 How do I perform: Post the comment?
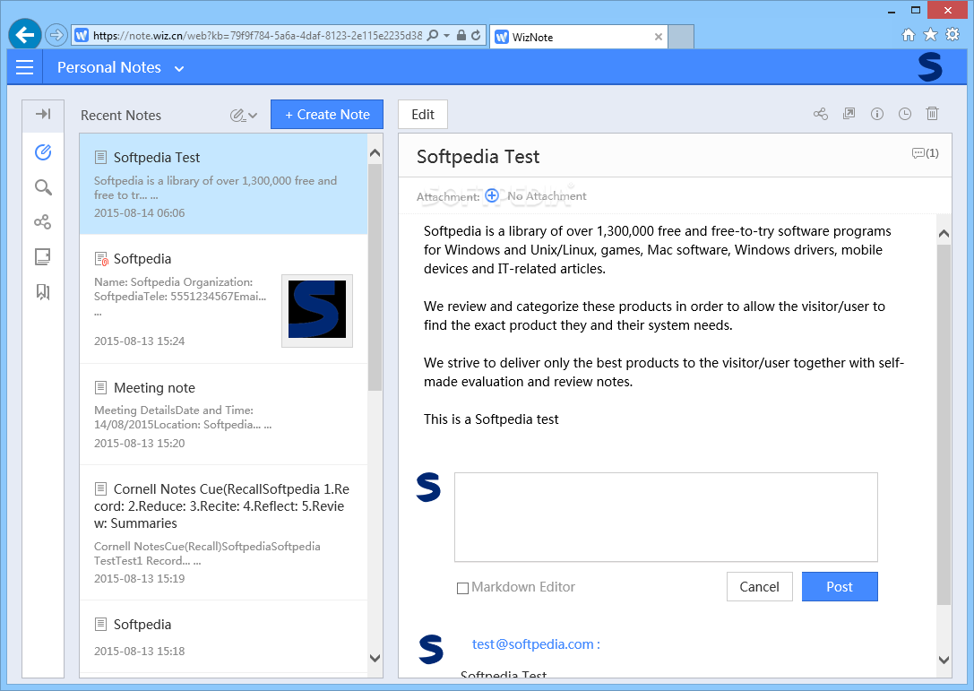(840, 587)
